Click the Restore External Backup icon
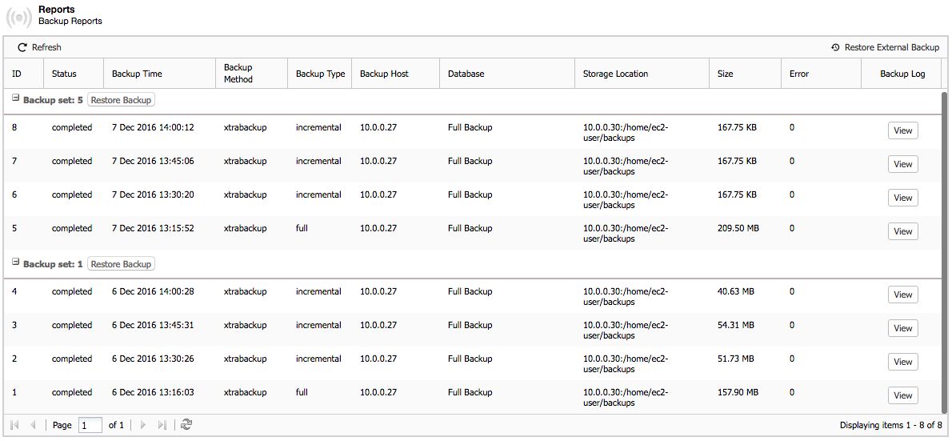 (835, 47)
